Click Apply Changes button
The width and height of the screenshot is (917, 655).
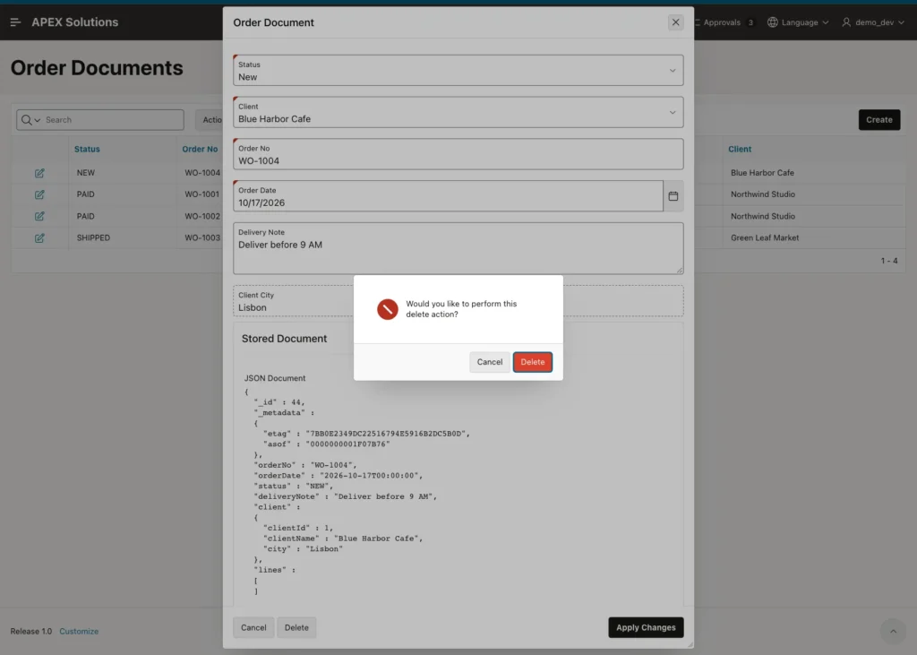(646, 627)
